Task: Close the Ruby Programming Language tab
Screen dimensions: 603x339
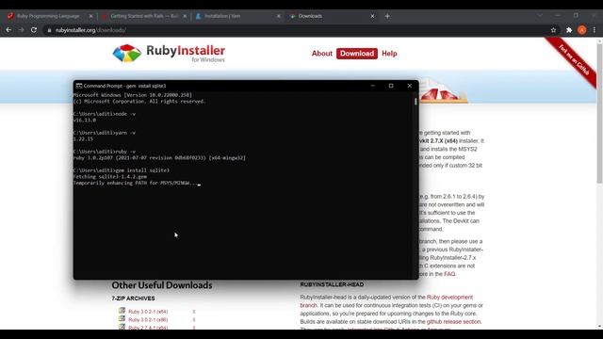Action: (90, 16)
